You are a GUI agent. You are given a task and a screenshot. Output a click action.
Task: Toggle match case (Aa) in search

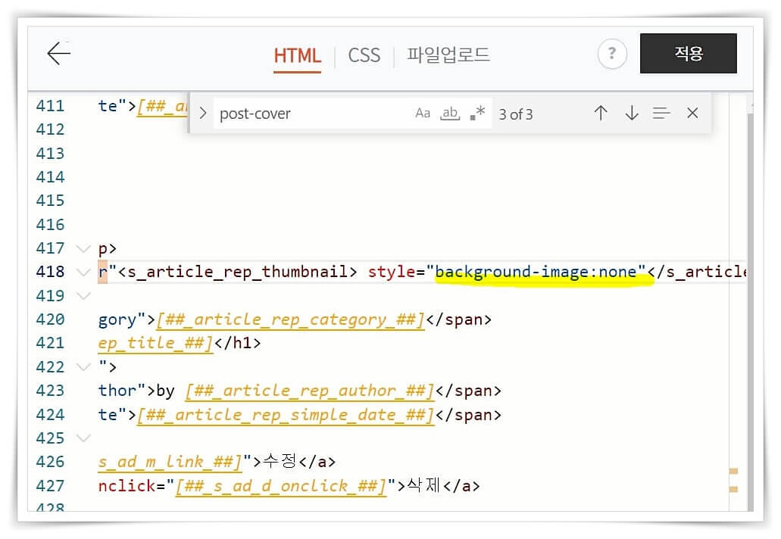tap(423, 112)
